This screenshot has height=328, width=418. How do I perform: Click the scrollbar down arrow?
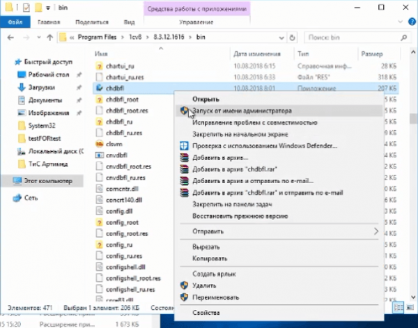(x=413, y=297)
